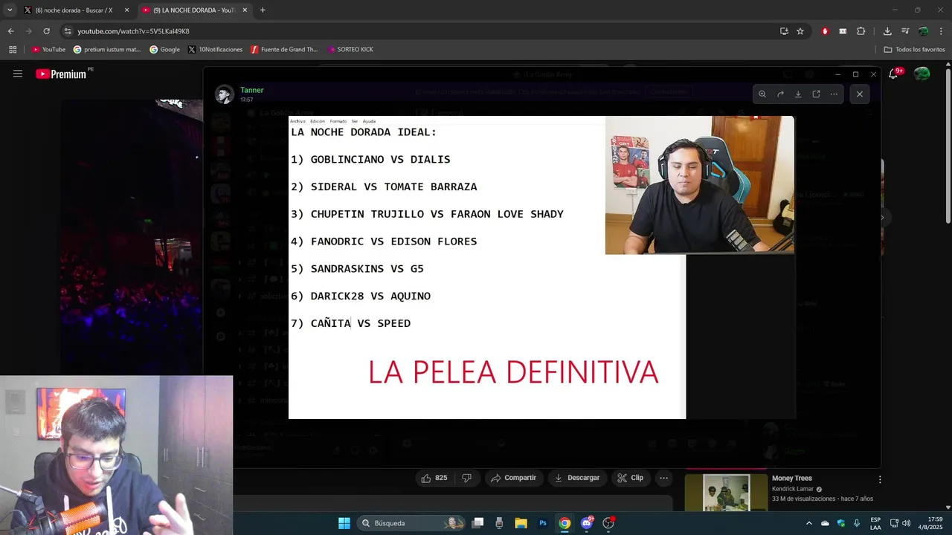Open Chrome tab search dropdown
952x535 pixels.
pyautogui.click(x=10, y=10)
